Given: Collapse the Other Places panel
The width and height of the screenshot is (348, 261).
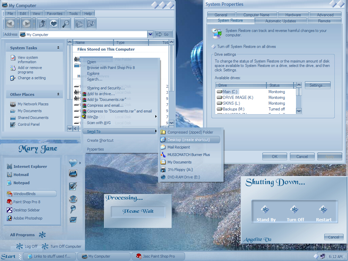Looking at the screenshot, I should click(x=58, y=94).
